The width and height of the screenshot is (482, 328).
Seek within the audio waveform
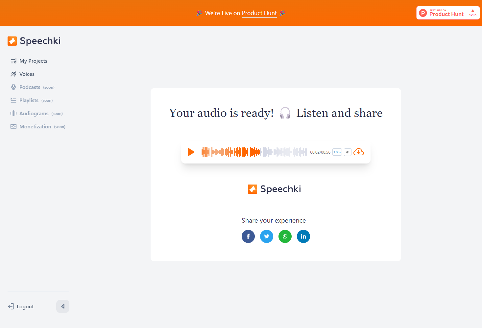(x=254, y=152)
